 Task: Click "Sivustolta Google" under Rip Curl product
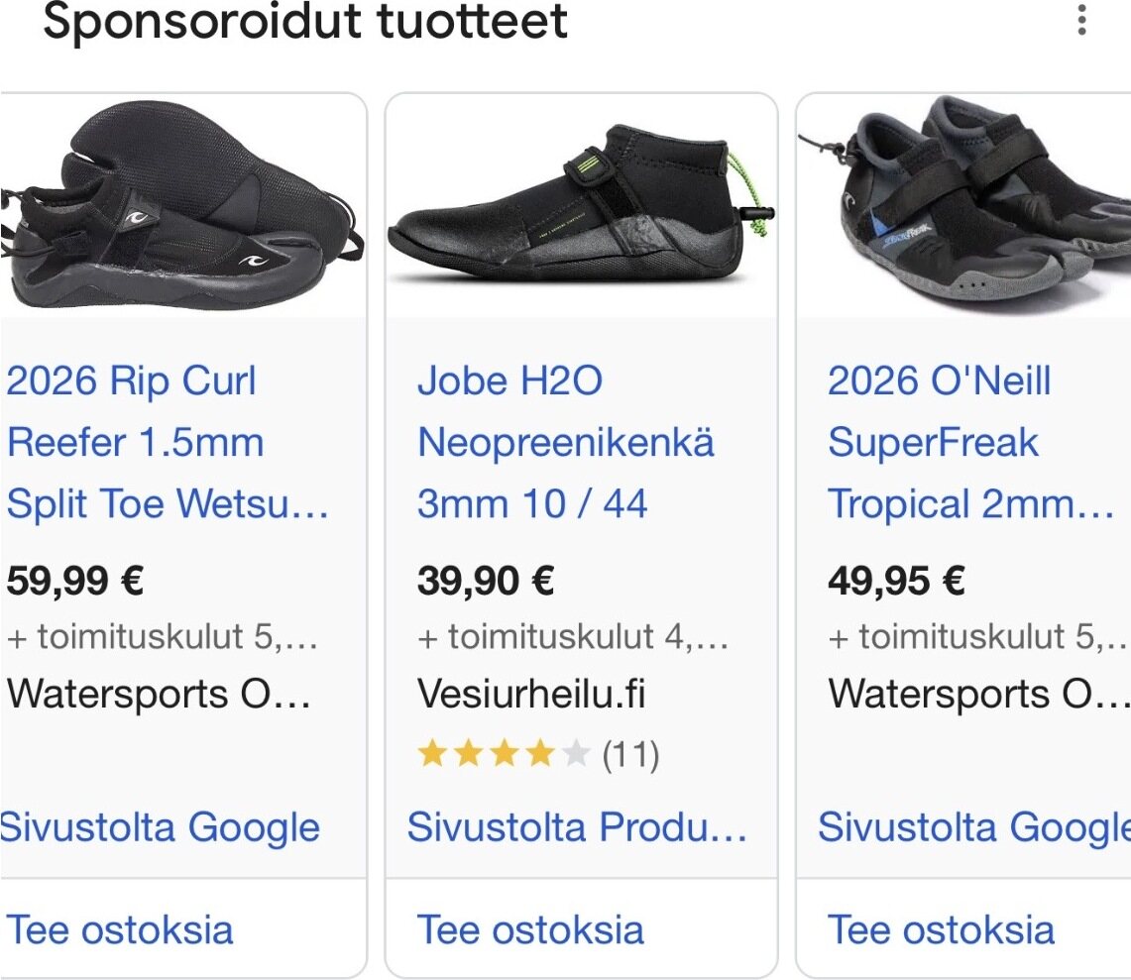161,826
